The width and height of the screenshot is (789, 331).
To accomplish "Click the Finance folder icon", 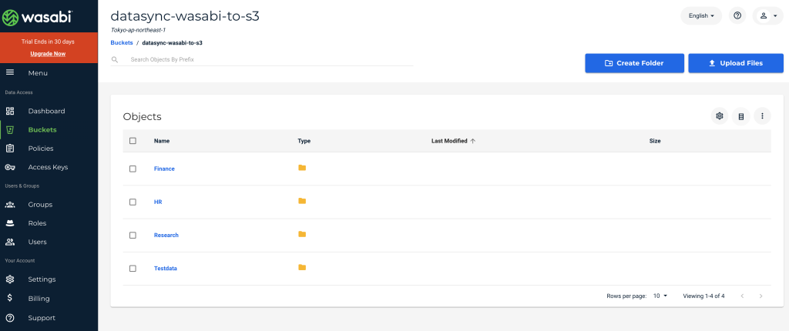I will (x=302, y=168).
